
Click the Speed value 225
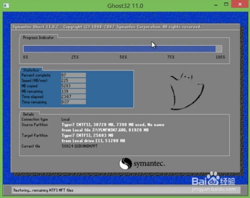[73, 80]
